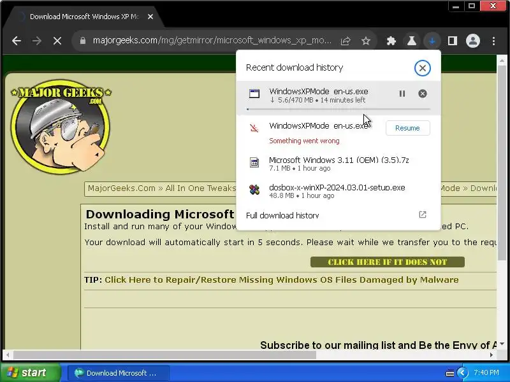510x382 pixels.
Task: Click the 'Click here if it does not' button
Action: pyautogui.click(x=388, y=262)
